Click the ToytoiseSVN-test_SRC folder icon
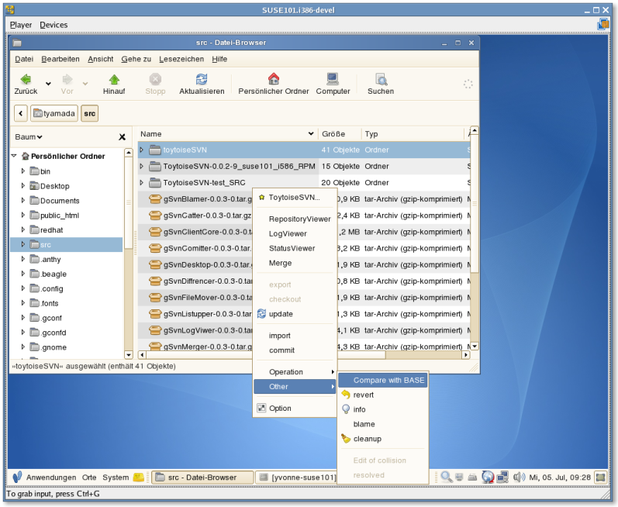This screenshot has width=618, height=507. coord(155,182)
